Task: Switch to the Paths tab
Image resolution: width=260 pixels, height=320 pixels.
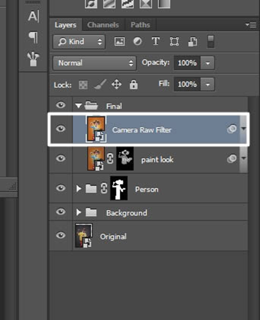Action: (140, 25)
